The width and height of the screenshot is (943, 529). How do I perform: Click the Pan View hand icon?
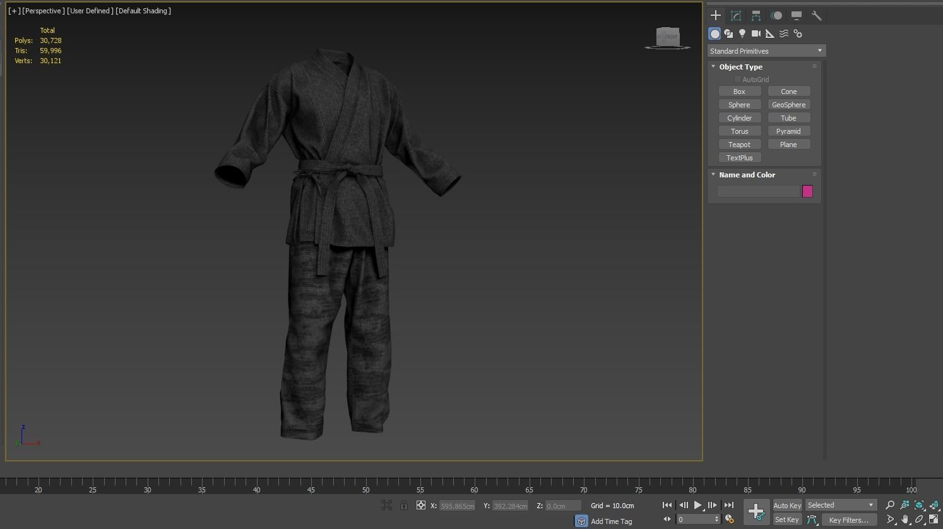coord(905,520)
